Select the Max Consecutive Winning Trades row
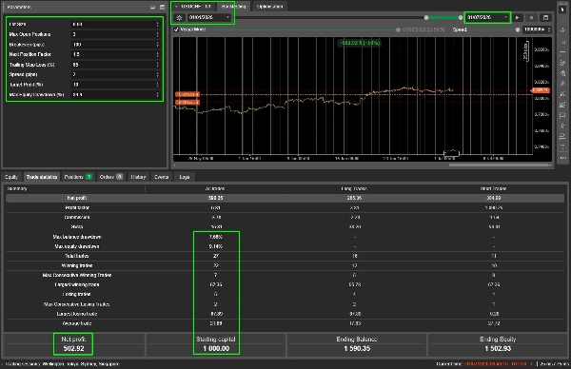The image size is (571, 369). (285, 275)
